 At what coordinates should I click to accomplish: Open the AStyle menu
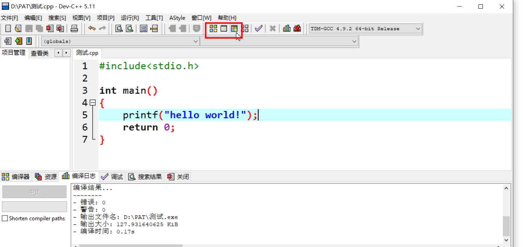coord(177,18)
